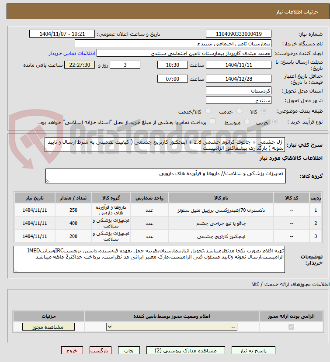Click the چاپ print button

129,351
